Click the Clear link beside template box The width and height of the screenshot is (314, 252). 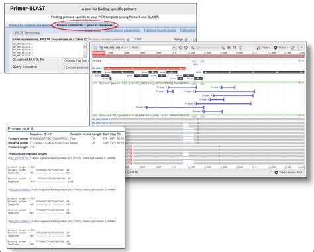(x=138, y=39)
